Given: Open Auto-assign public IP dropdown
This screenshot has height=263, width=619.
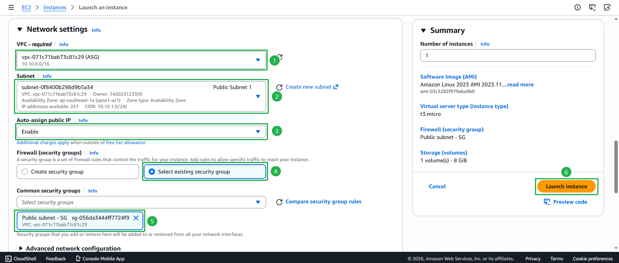Looking at the screenshot, I should click(141, 132).
